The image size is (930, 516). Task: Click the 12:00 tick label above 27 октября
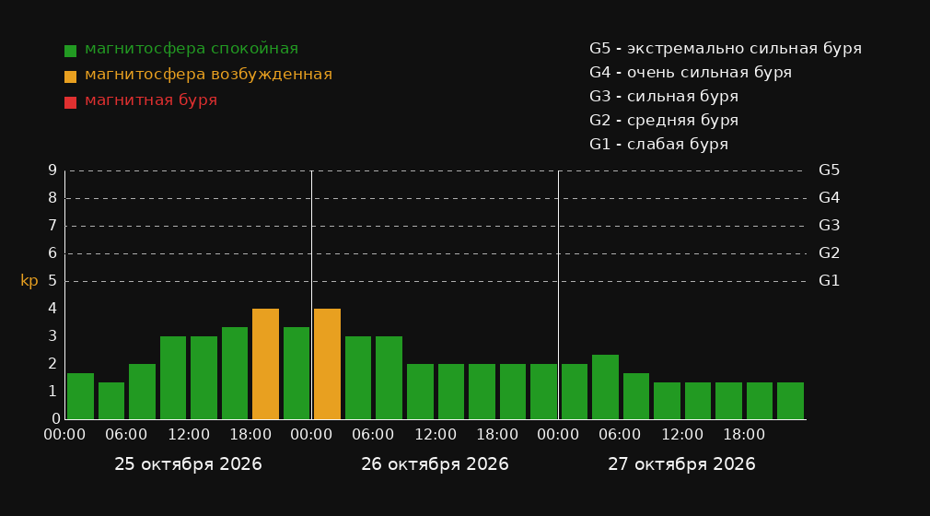coord(682,435)
